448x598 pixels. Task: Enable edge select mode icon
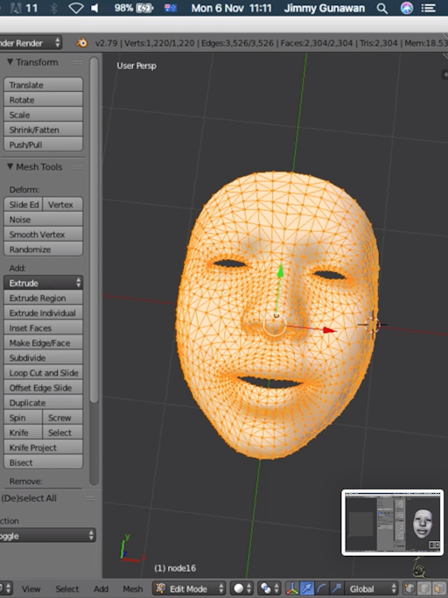tap(424, 588)
